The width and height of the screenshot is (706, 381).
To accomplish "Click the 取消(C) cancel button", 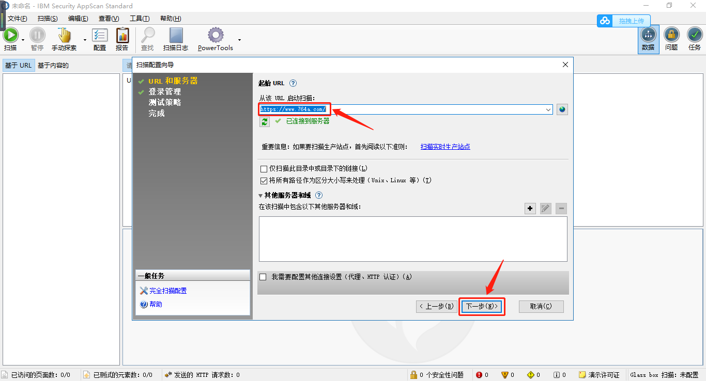I will (541, 307).
